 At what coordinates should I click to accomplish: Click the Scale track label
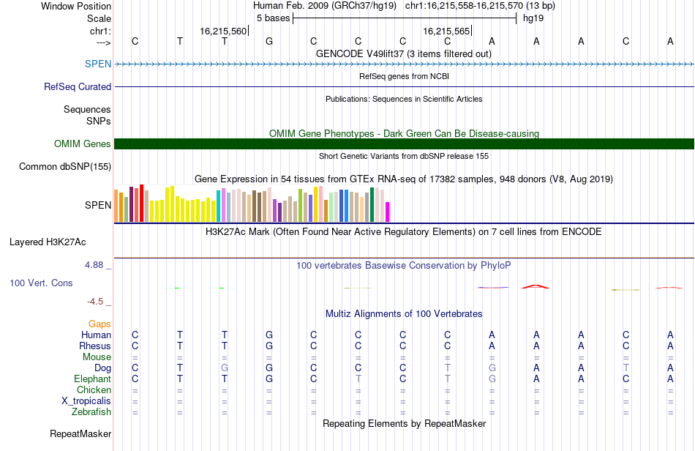pyautogui.click(x=99, y=18)
